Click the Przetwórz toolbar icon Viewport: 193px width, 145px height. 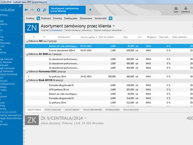[38, 19]
